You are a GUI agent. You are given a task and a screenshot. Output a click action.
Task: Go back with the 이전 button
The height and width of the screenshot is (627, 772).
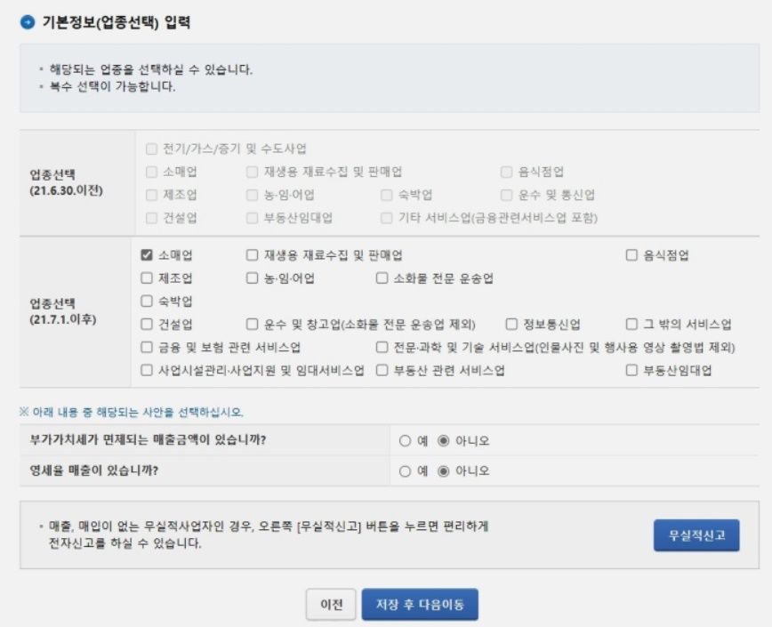click(x=331, y=605)
